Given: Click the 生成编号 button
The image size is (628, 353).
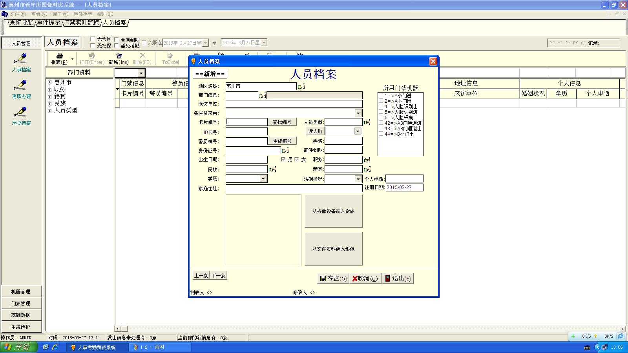Looking at the screenshot, I should coord(282,141).
